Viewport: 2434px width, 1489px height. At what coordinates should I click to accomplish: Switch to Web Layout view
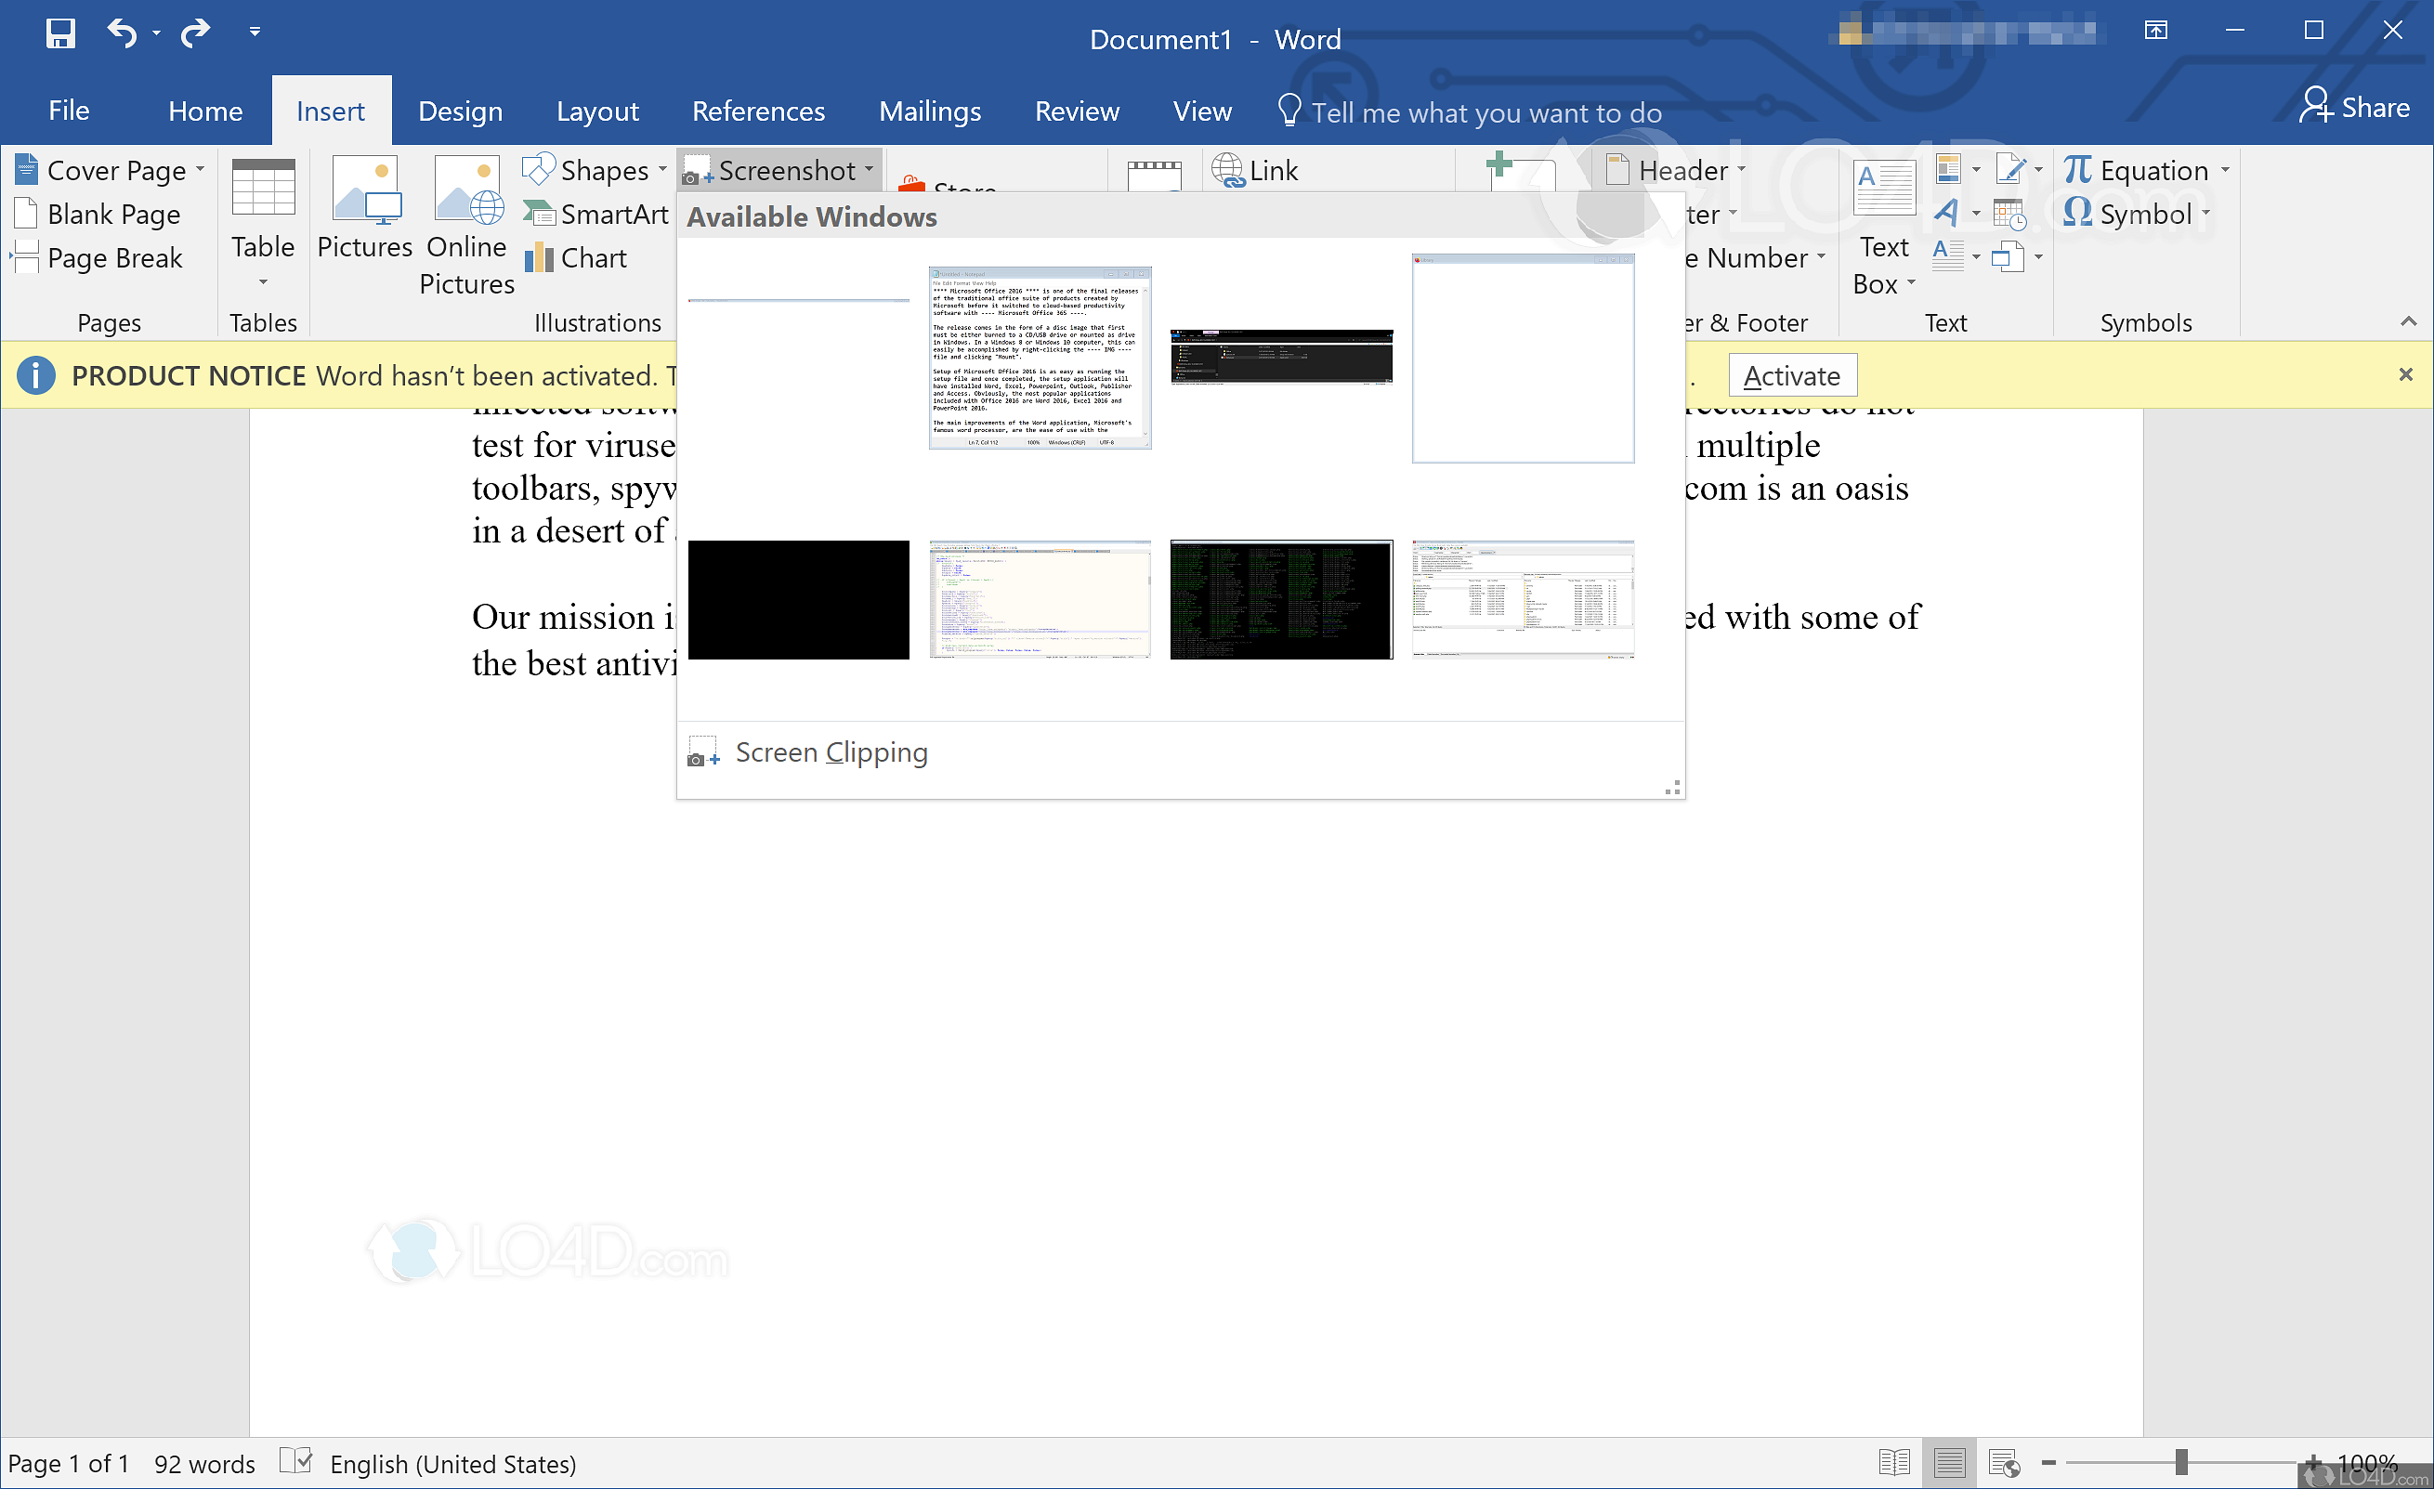pos(2004,1462)
